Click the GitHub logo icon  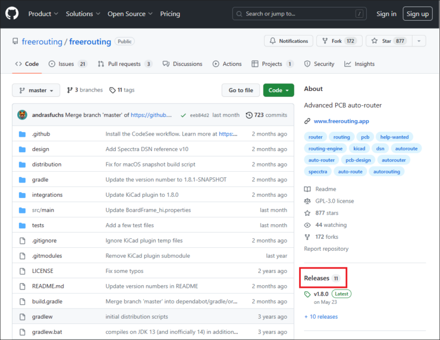pyautogui.click(x=12, y=14)
